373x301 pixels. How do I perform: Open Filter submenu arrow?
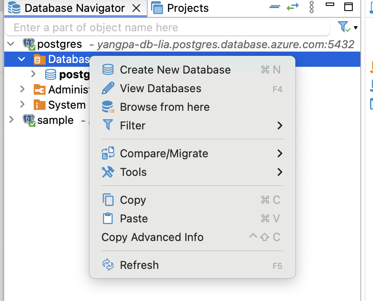point(280,126)
